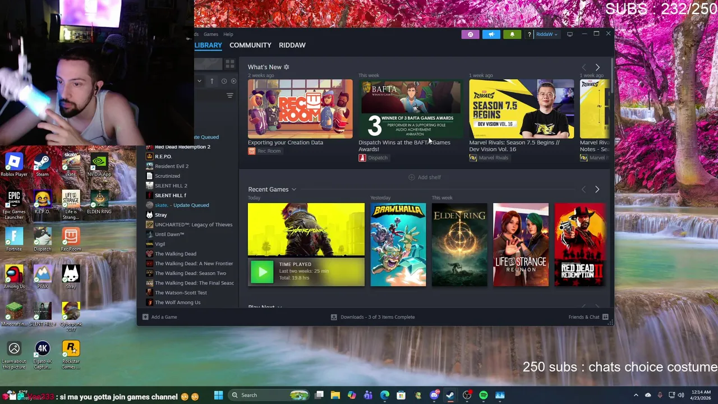Click Add a Game link

pyautogui.click(x=164, y=317)
